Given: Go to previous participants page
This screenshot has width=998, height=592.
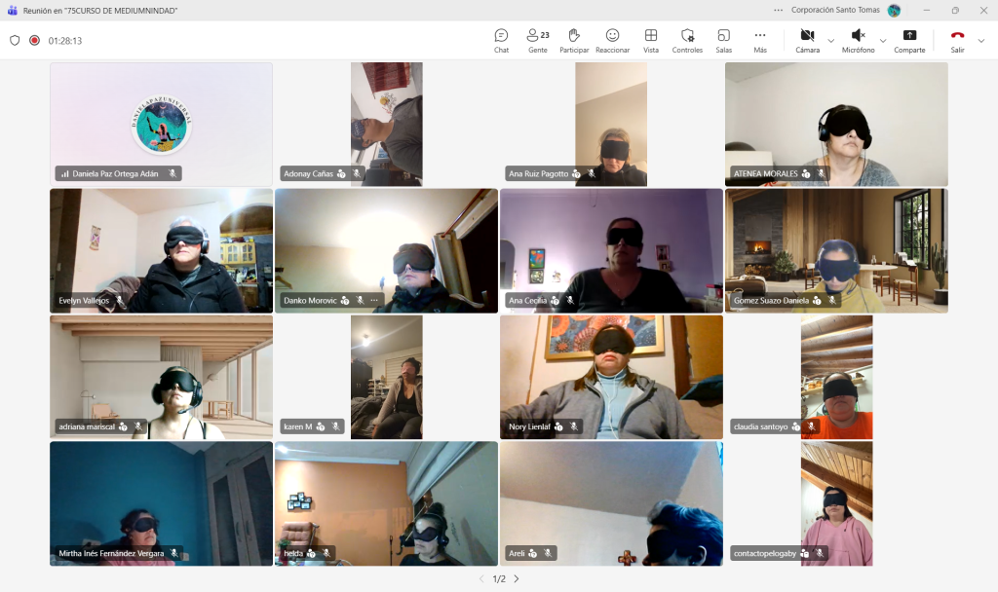Looking at the screenshot, I should (x=481, y=578).
